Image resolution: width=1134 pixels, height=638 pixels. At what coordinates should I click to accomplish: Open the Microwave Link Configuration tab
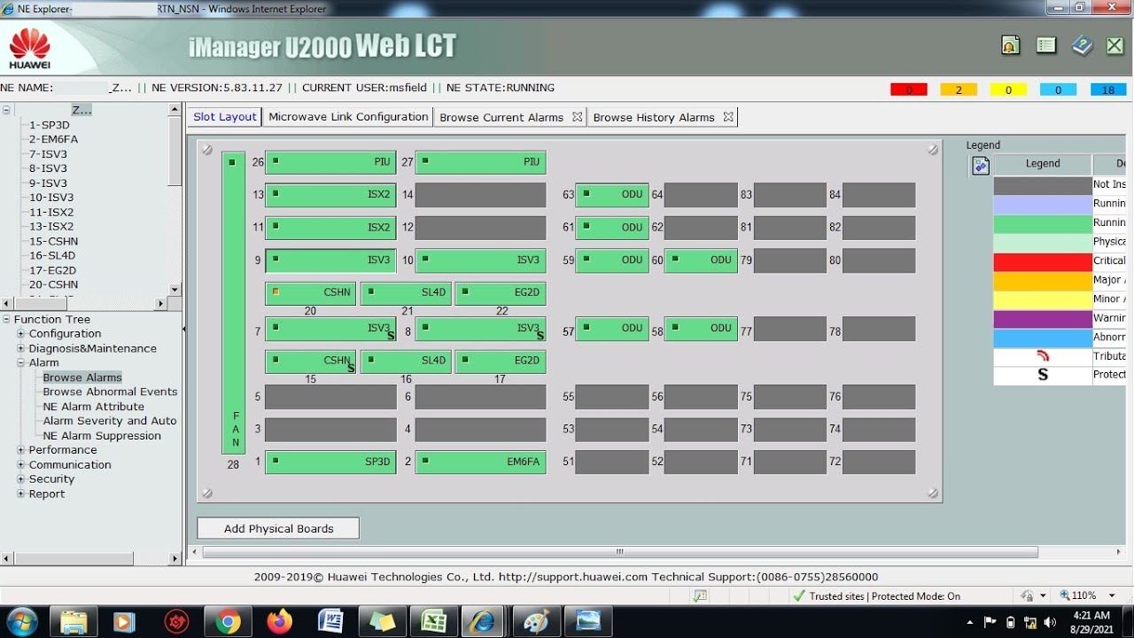click(x=348, y=117)
